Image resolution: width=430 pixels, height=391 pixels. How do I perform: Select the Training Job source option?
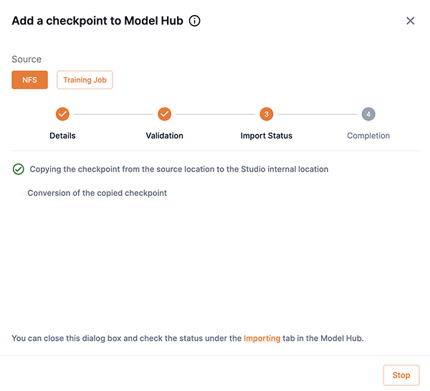85,80
